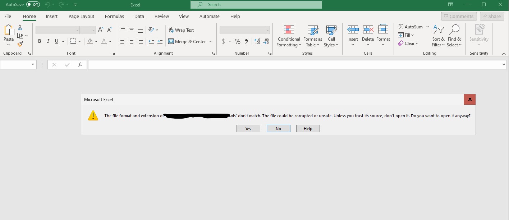Toggle Italic formatting
The image size is (509, 220).
48,41
